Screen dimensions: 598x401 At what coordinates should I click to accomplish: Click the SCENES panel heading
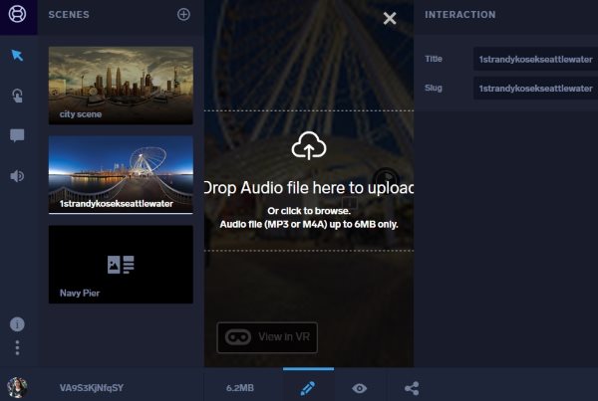coord(69,15)
